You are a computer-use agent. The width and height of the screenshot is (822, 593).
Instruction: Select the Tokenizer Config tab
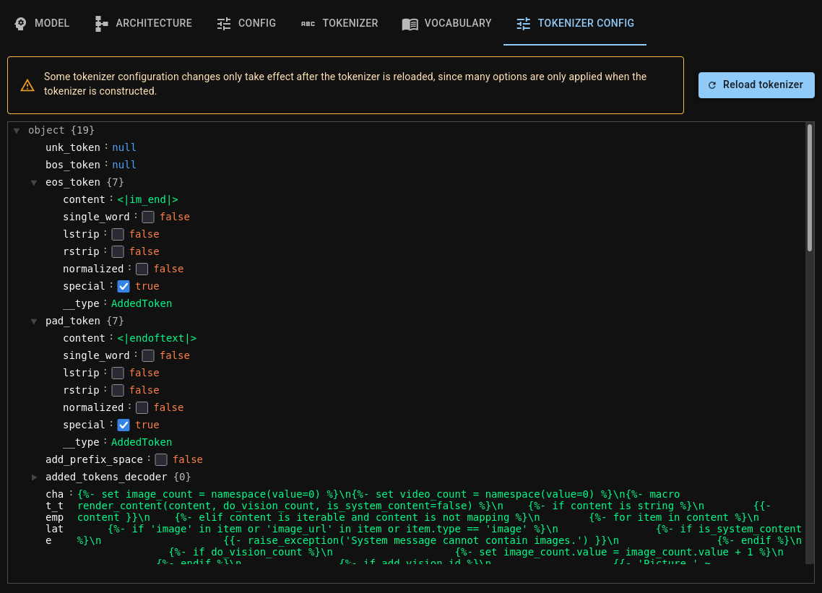tap(574, 23)
